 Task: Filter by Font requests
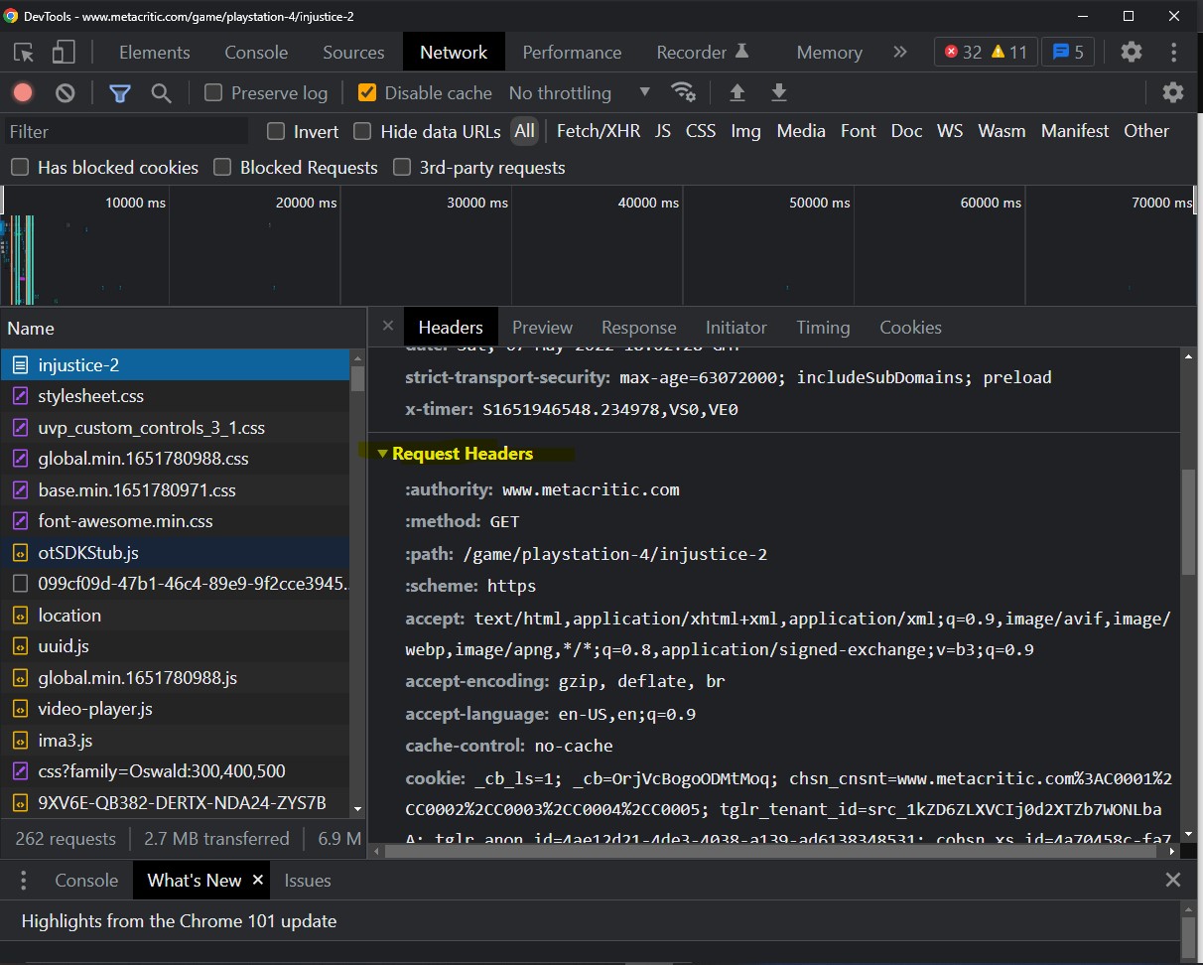(x=859, y=131)
